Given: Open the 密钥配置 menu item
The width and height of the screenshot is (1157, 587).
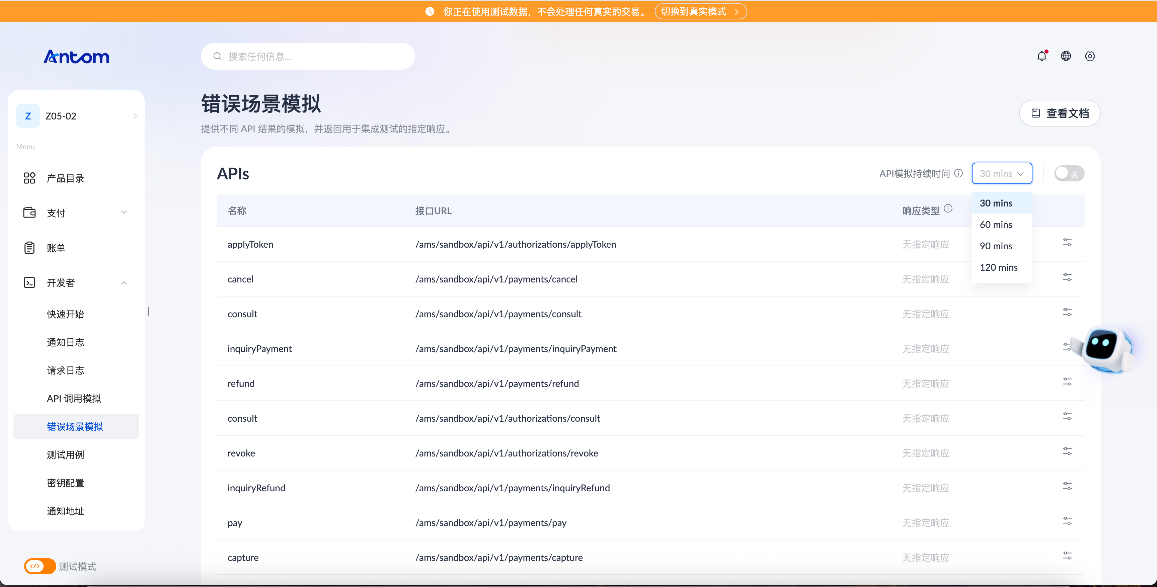Looking at the screenshot, I should point(66,483).
